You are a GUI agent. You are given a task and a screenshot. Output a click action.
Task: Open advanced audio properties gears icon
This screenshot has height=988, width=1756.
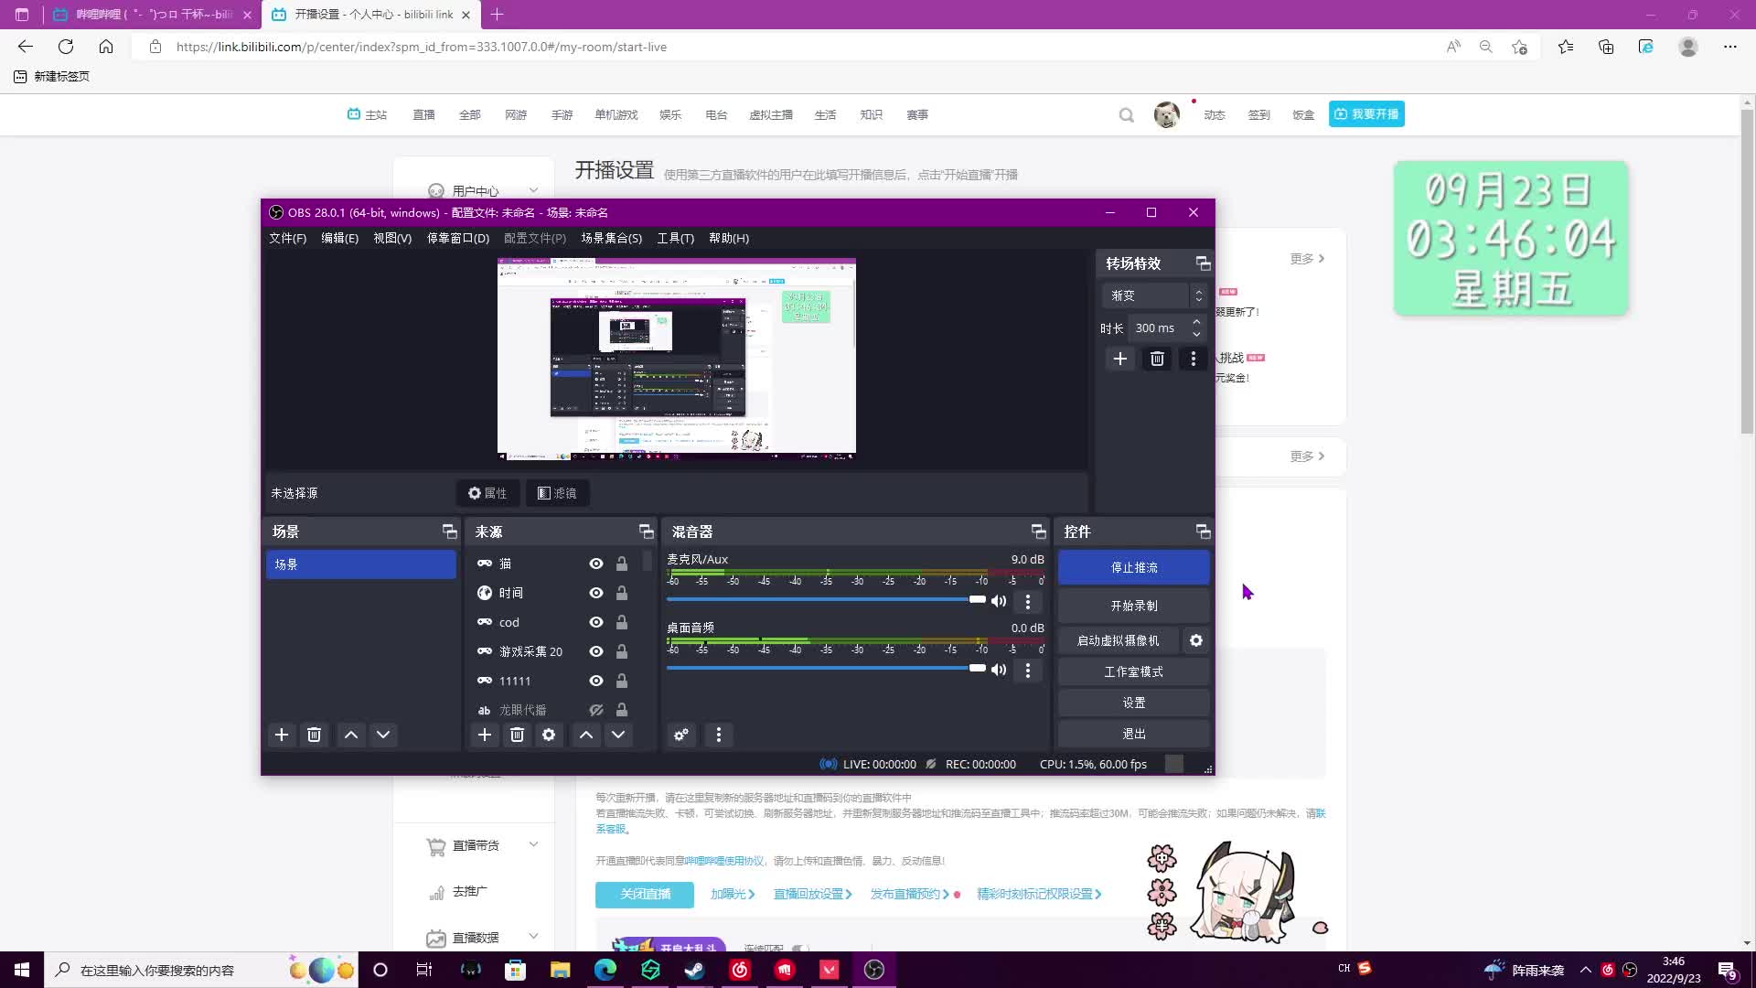[x=681, y=735]
